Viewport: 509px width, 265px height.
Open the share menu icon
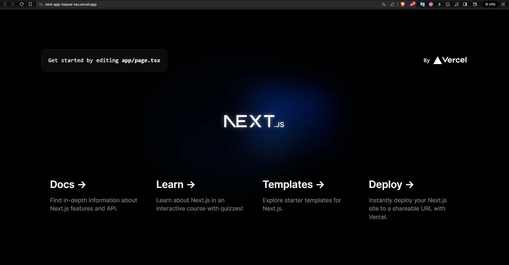392,4
